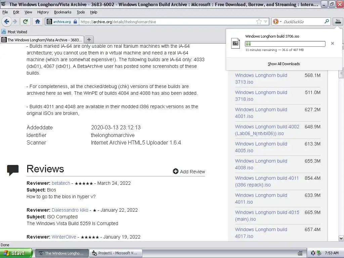Download Windows Longhorn build 4001.iso
Screen dimensions: 344x258
(x=261, y=113)
